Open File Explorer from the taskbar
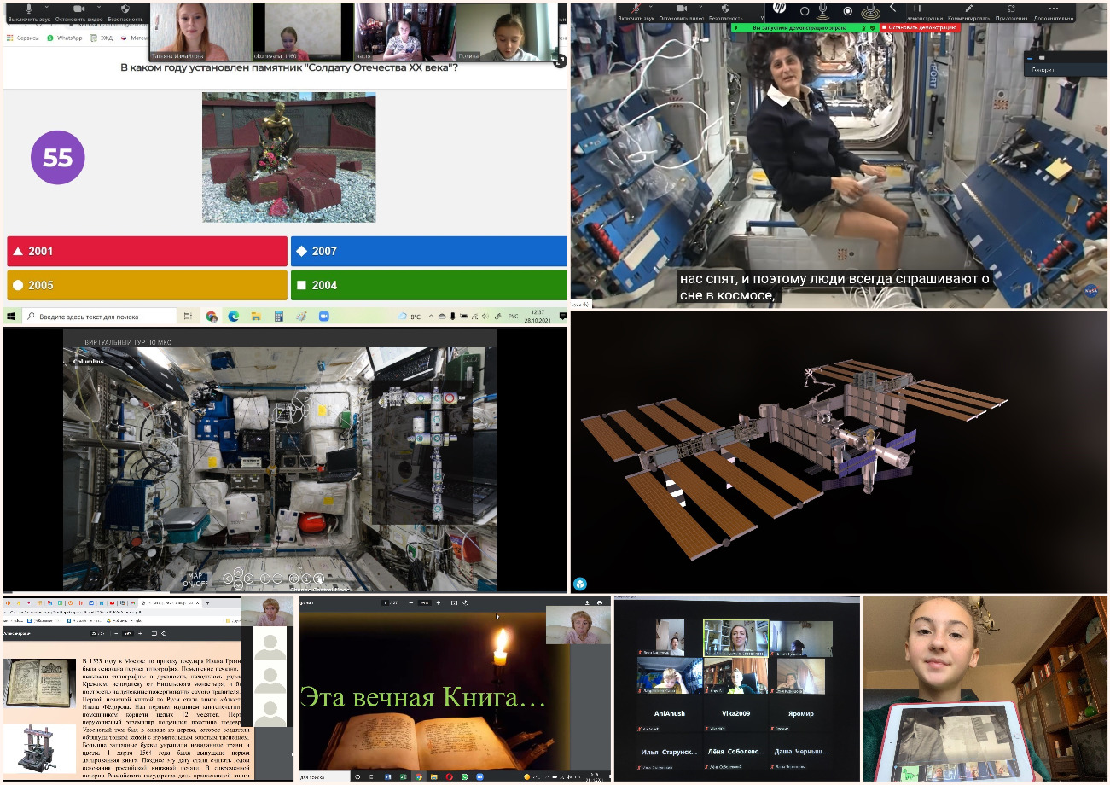Image resolution: width=1110 pixels, height=785 pixels. coord(255,316)
